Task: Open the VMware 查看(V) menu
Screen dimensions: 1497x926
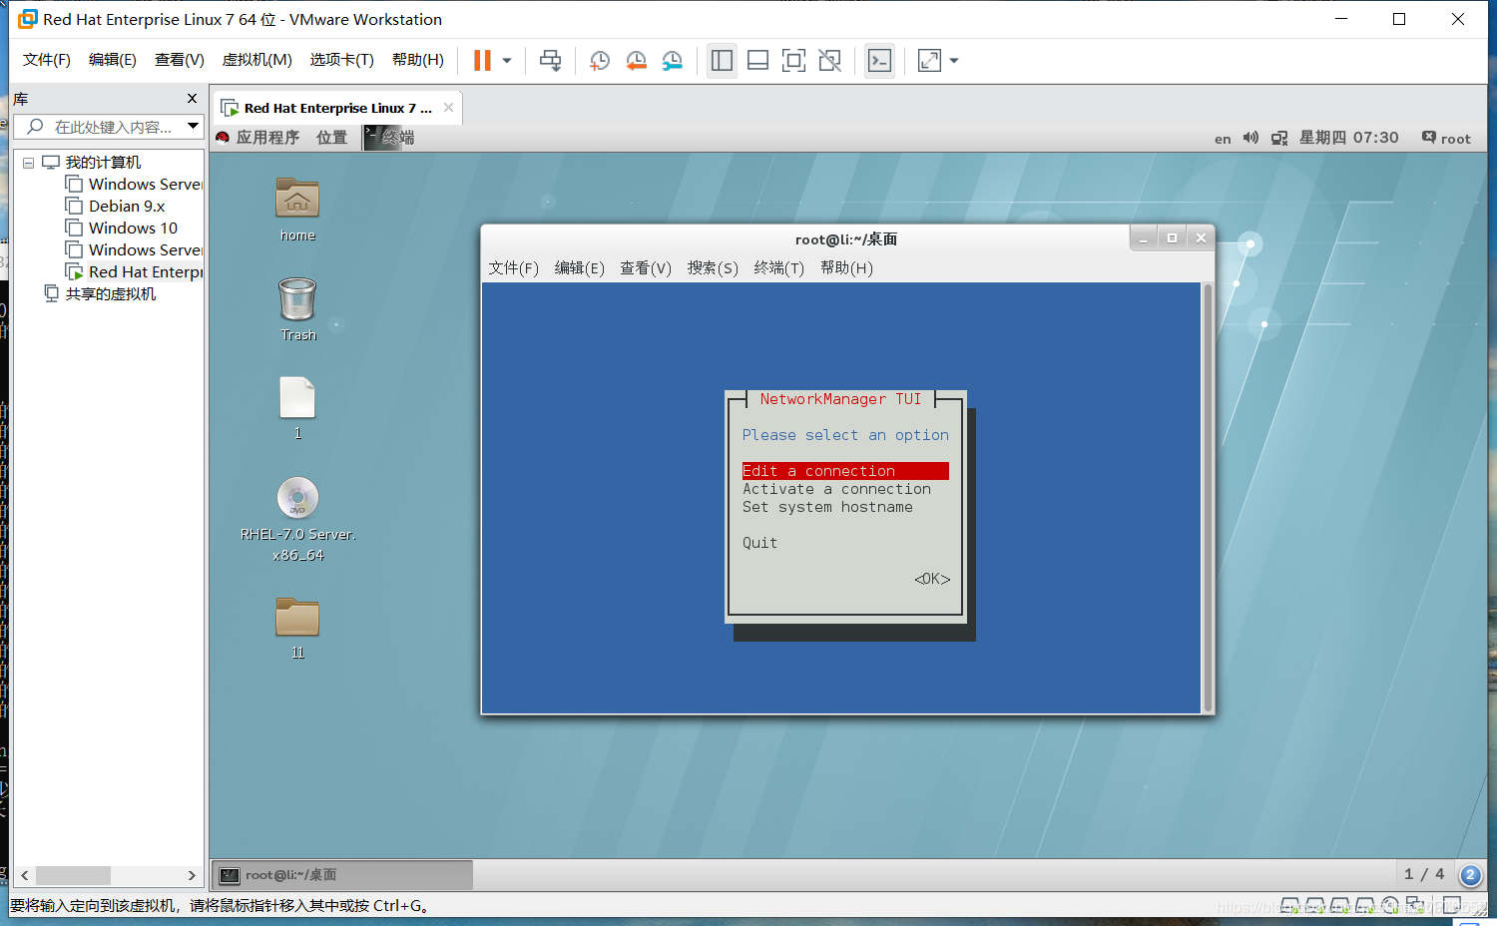Action: tap(180, 60)
